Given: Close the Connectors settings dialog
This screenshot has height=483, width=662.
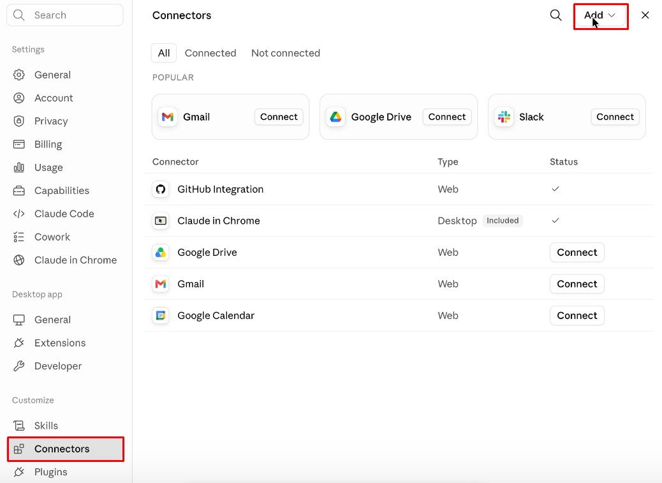Looking at the screenshot, I should tap(645, 15).
